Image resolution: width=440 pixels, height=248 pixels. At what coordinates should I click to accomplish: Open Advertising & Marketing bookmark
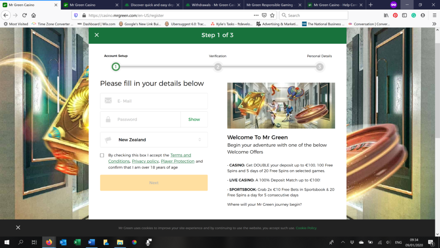click(277, 24)
